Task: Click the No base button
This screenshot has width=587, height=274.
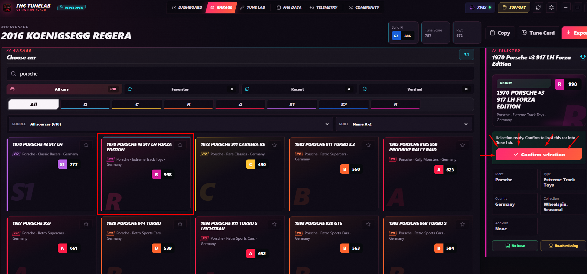Action: 515,246
